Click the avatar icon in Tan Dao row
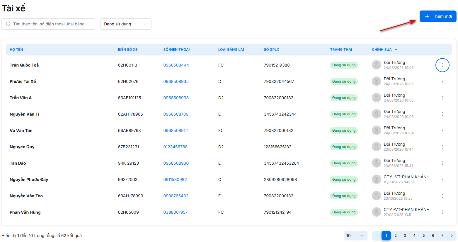The width and height of the screenshot is (458, 242). click(x=376, y=163)
